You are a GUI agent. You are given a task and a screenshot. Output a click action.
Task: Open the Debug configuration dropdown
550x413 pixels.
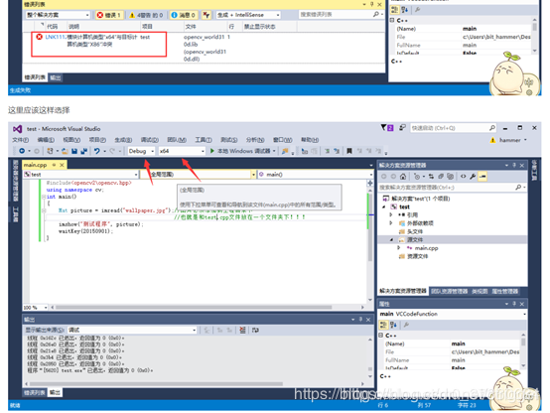coord(141,151)
